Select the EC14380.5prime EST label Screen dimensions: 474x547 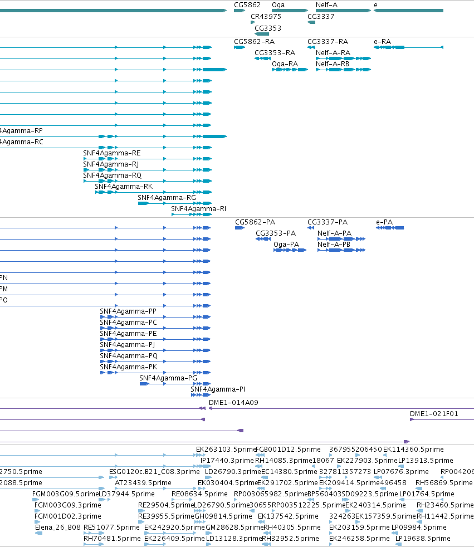pyautogui.click(x=289, y=472)
